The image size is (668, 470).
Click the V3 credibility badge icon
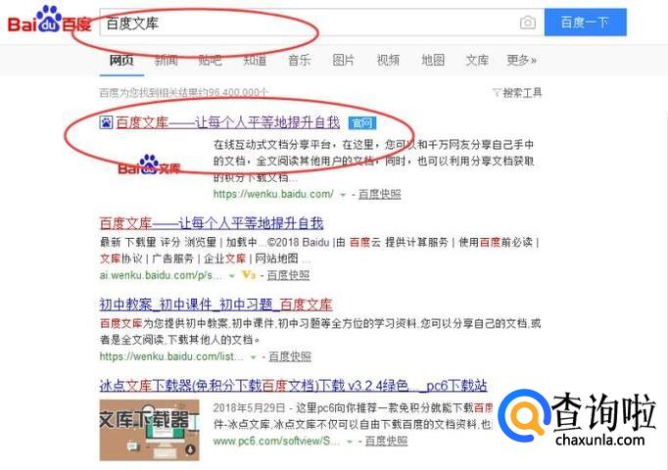[248, 275]
